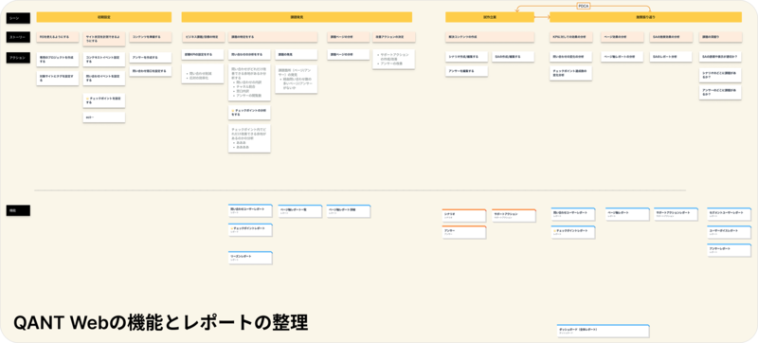Open feature card アンサーレポート

730,250
